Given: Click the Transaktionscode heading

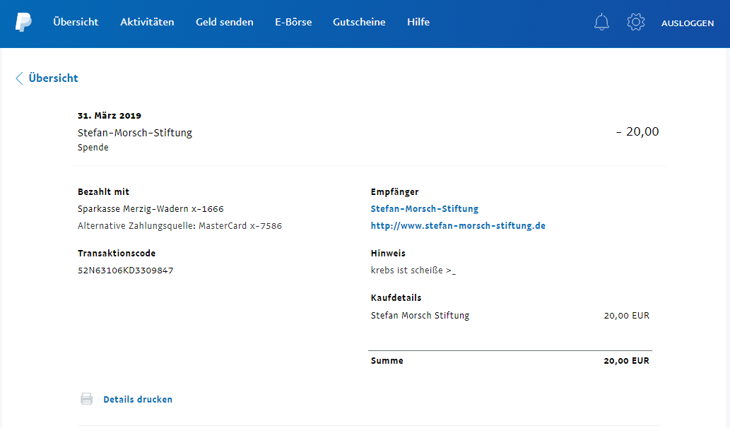Looking at the screenshot, I should click(117, 253).
